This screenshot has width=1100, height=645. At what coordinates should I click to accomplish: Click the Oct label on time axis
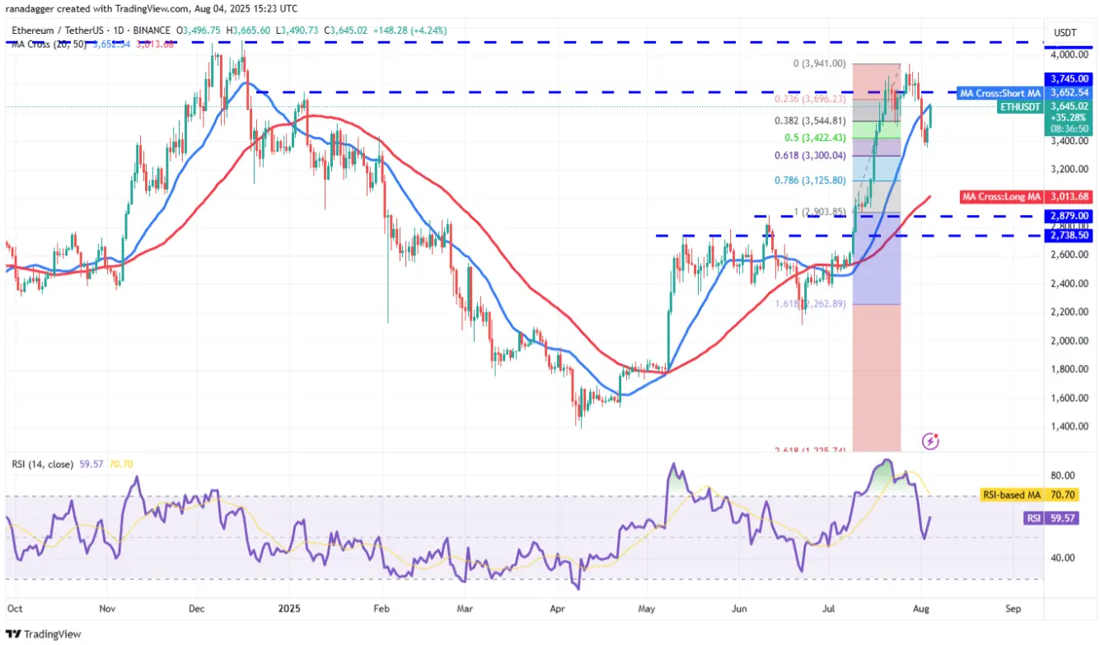click(14, 610)
